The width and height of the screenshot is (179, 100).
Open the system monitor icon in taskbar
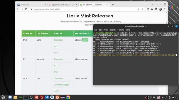point(21,97)
